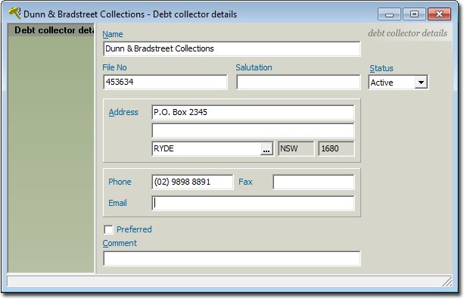Expand the Status dropdown arrow
464x299 pixels.
click(x=421, y=83)
